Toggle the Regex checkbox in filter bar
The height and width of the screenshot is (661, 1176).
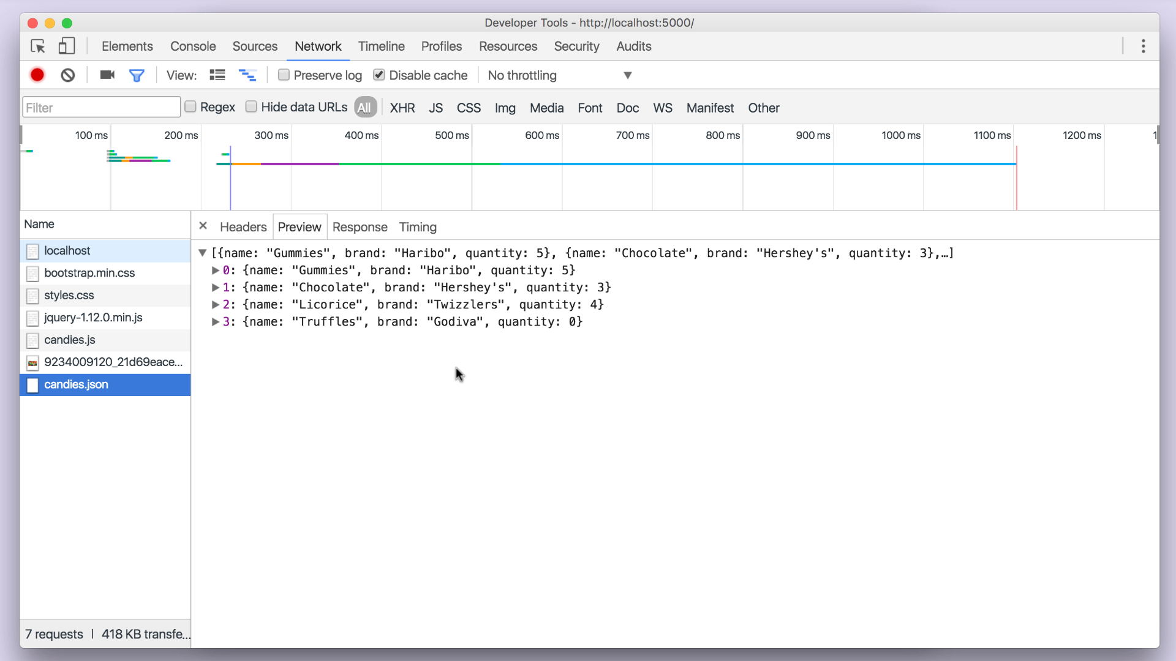190,106
